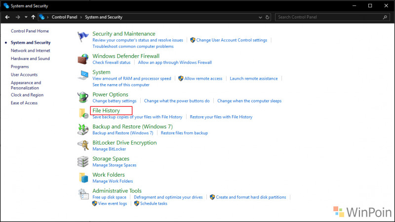The image size is (395, 222).
Task: Click the Work Folders icon
Action: [x=83, y=178]
